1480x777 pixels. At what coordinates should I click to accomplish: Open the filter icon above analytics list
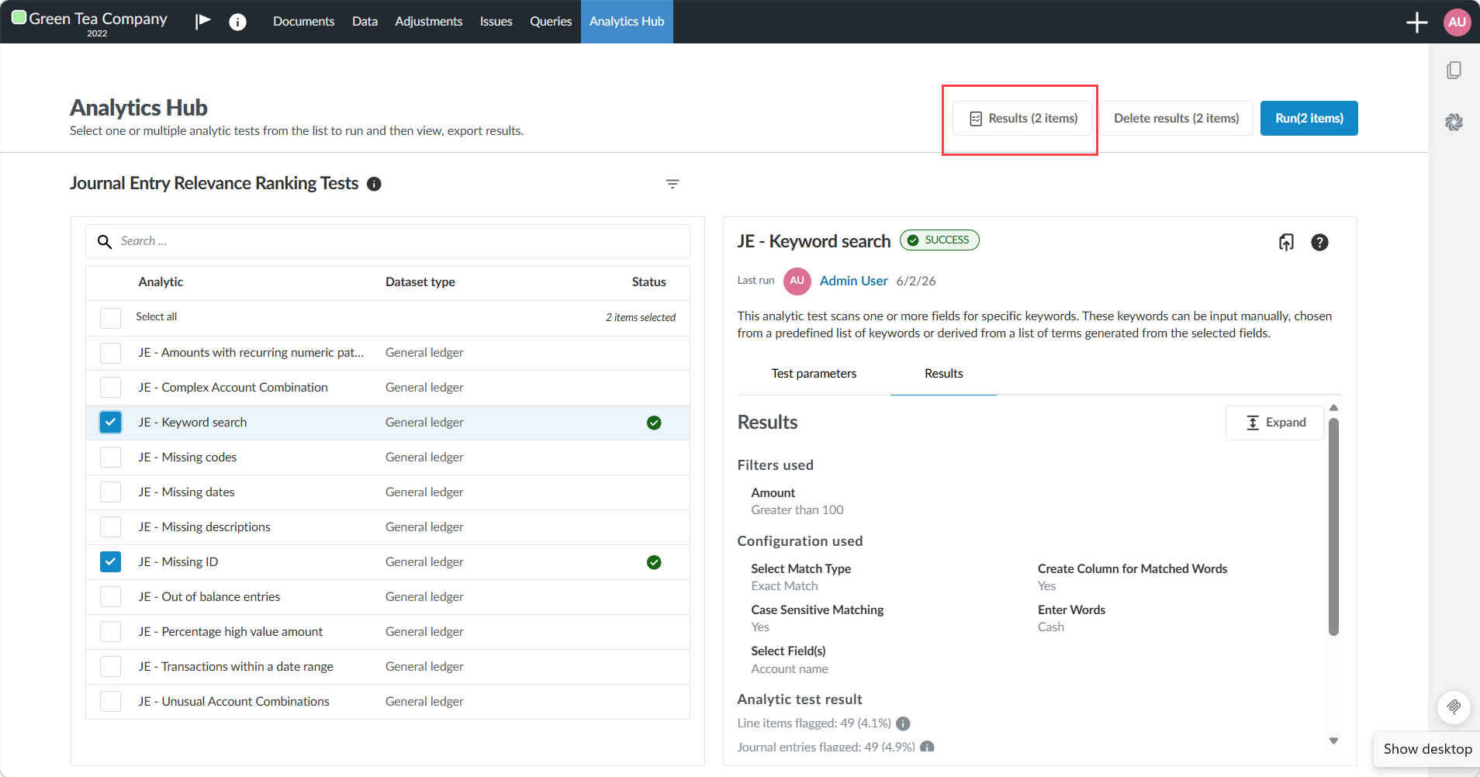(673, 184)
